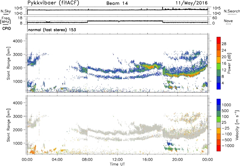The height and width of the screenshot is (166, 240).
Task: Click the normal (fast stereo) 153 text
Action: (52, 30)
